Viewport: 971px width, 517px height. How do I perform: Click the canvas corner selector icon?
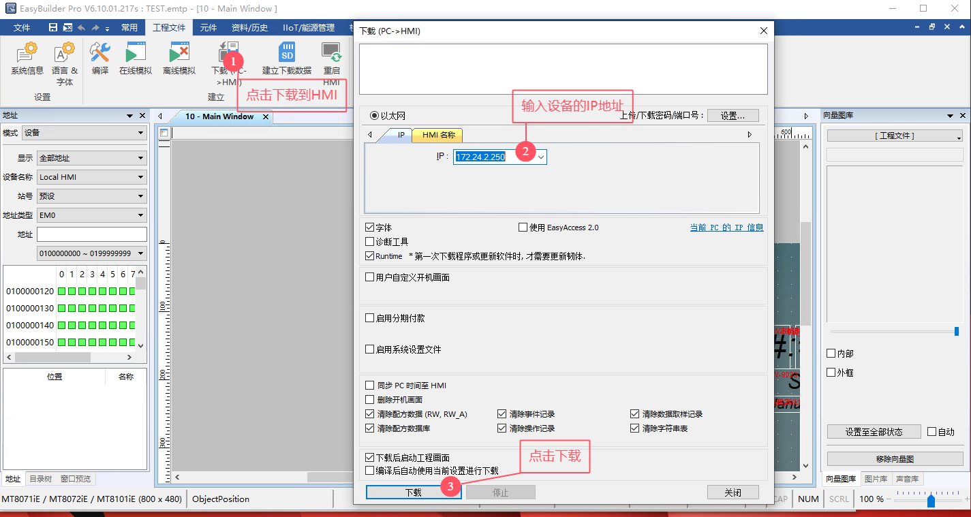pyautogui.click(x=164, y=133)
